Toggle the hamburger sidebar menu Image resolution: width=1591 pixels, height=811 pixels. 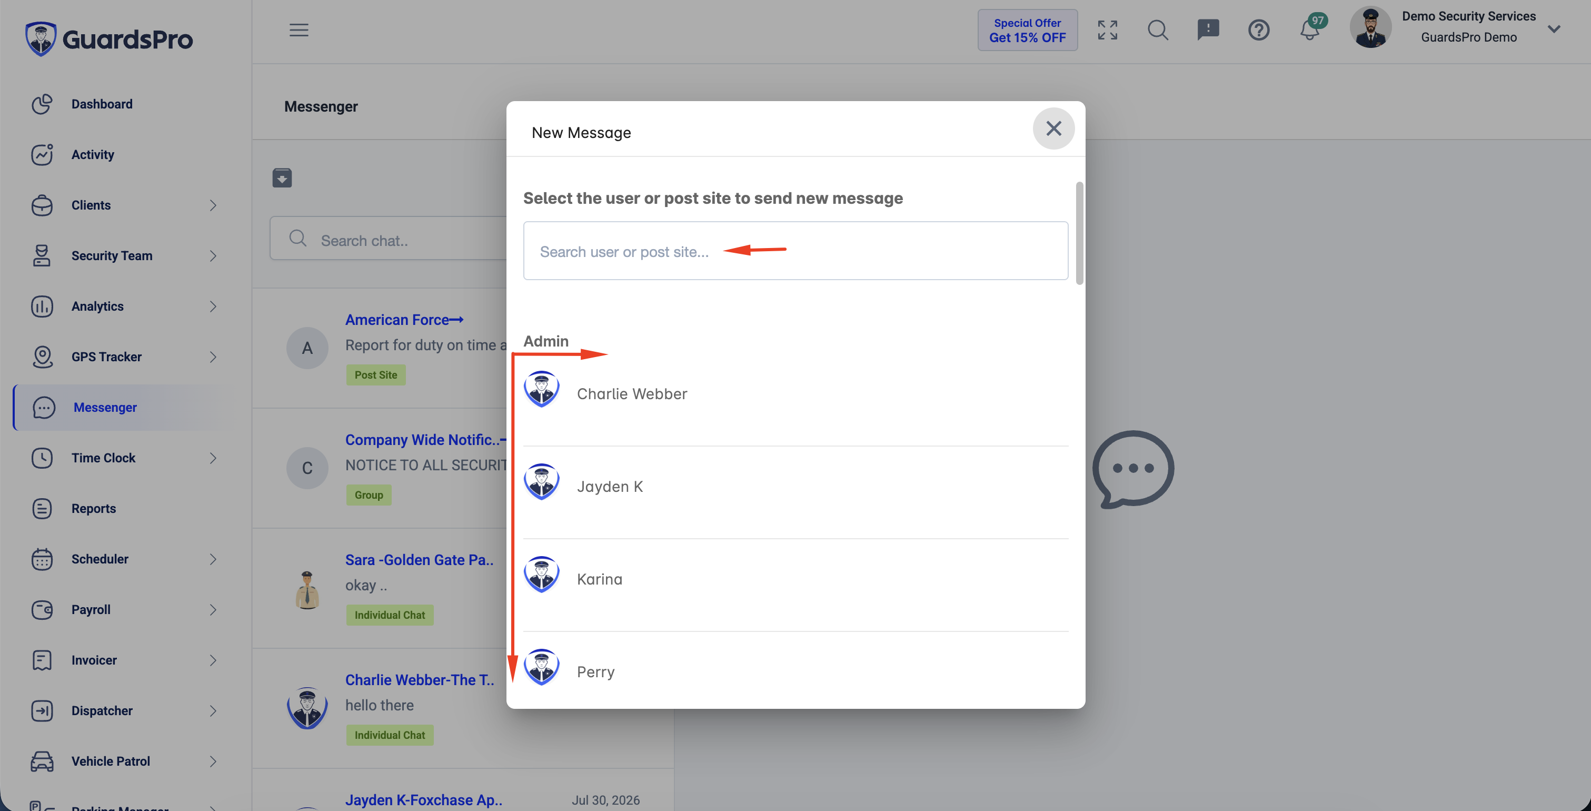(299, 29)
